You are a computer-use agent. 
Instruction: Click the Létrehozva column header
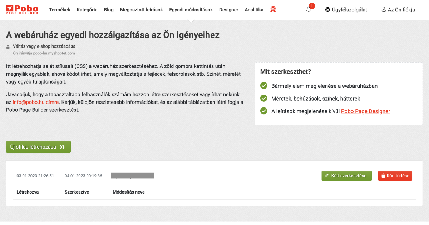click(x=28, y=192)
